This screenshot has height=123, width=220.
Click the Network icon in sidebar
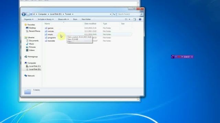[x=25, y=76]
